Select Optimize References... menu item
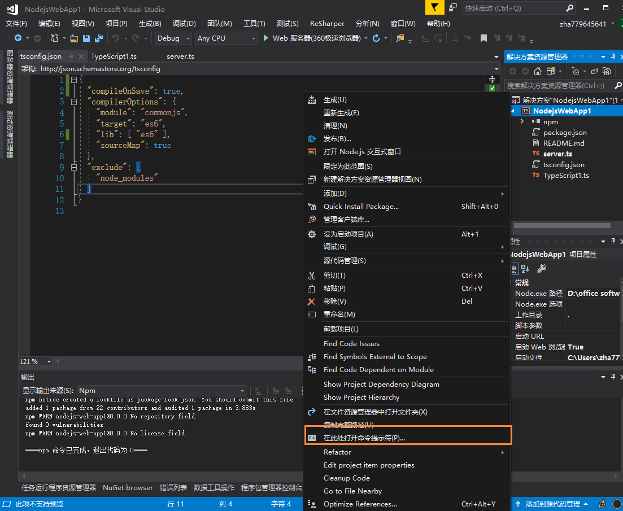 point(407,504)
